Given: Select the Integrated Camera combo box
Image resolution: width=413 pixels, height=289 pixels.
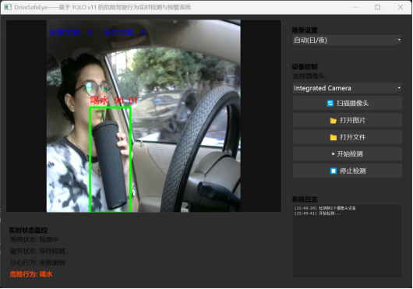Looking at the screenshot, I should tap(347, 88).
